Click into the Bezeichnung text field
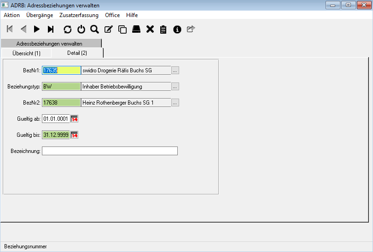Image resolution: width=373 pixels, height=252 pixels. click(110, 151)
